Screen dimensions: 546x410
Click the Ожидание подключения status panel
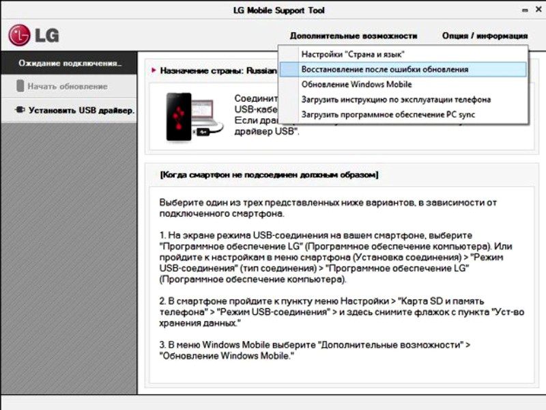69,63
